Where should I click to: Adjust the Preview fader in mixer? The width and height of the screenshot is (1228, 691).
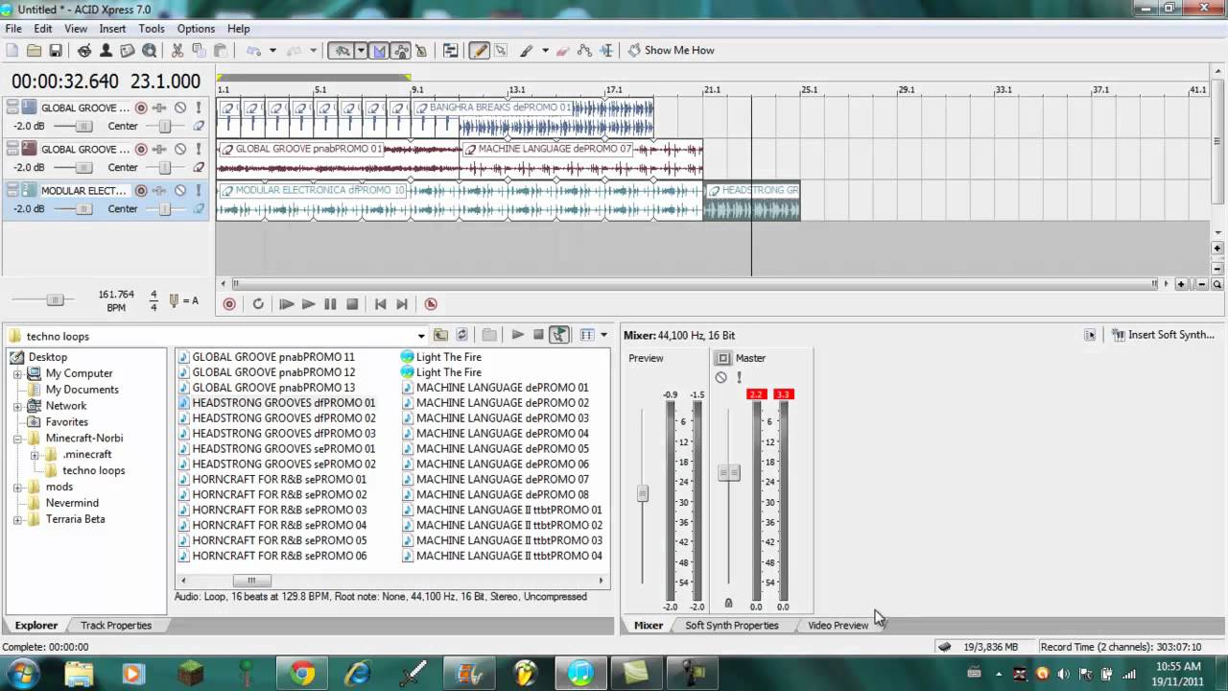[x=643, y=493]
